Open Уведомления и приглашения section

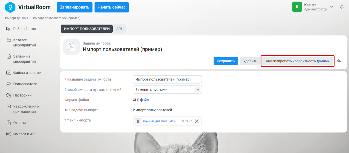(x=23, y=109)
